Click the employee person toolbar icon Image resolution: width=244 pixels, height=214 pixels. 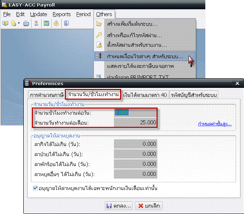click(x=36, y=24)
